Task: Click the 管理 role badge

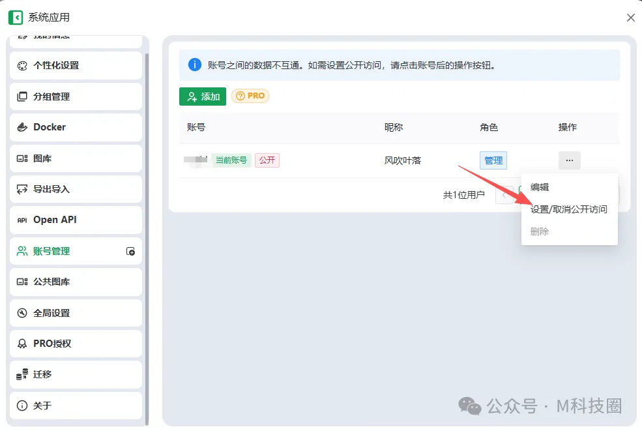Action: [x=493, y=160]
